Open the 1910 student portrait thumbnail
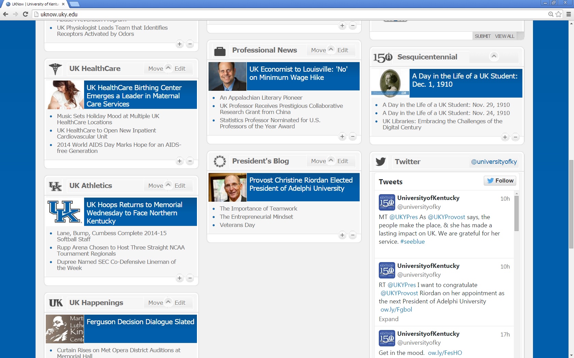 pos(390,83)
